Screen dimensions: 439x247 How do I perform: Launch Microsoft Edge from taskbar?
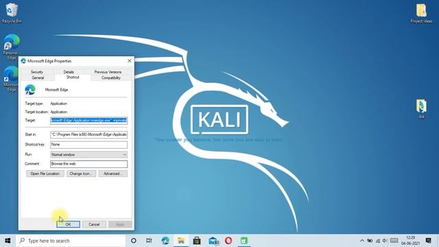pyautogui.click(x=165, y=241)
